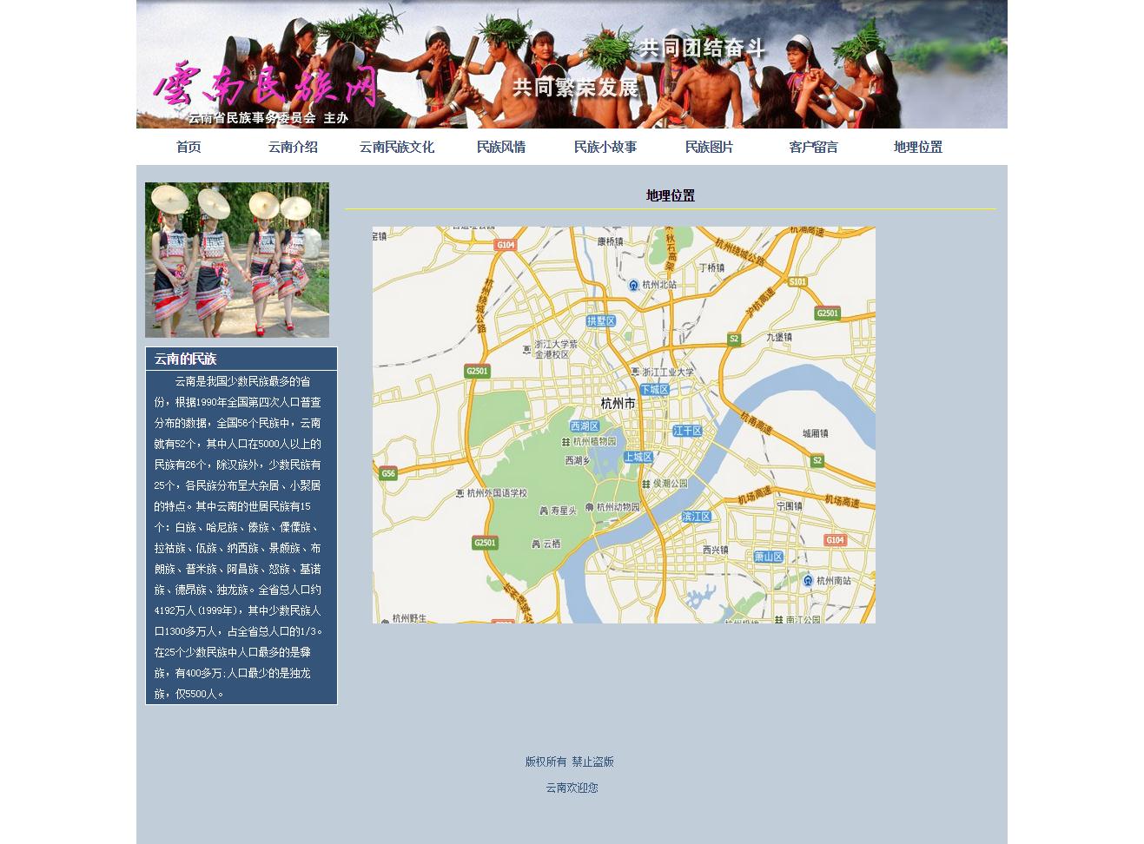Open the 云南民族文化 menu item
This screenshot has height=844, width=1144.
pos(397,147)
